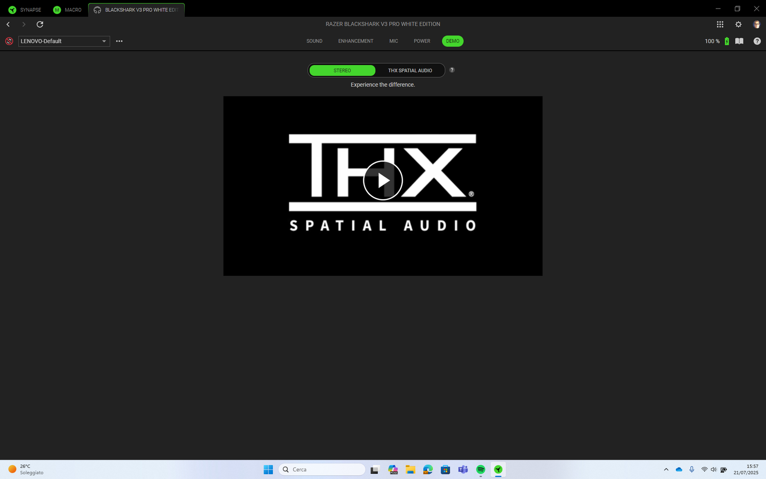Open the volume speaker tray icon
This screenshot has height=479, width=766.
click(714, 469)
